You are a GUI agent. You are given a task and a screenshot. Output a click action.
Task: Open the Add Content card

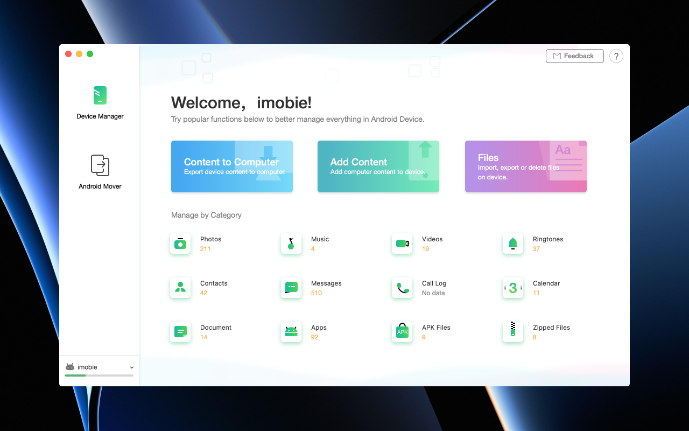[378, 166]
